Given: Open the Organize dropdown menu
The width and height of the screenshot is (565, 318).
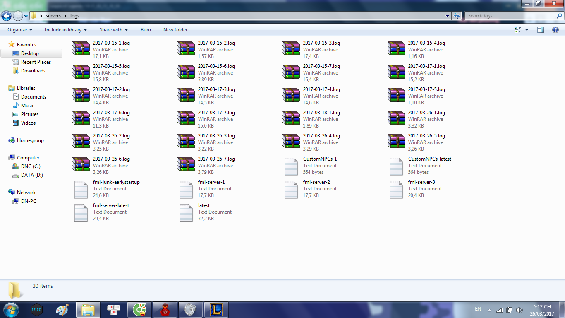Looking at the screenshot, I should point(20,30).
